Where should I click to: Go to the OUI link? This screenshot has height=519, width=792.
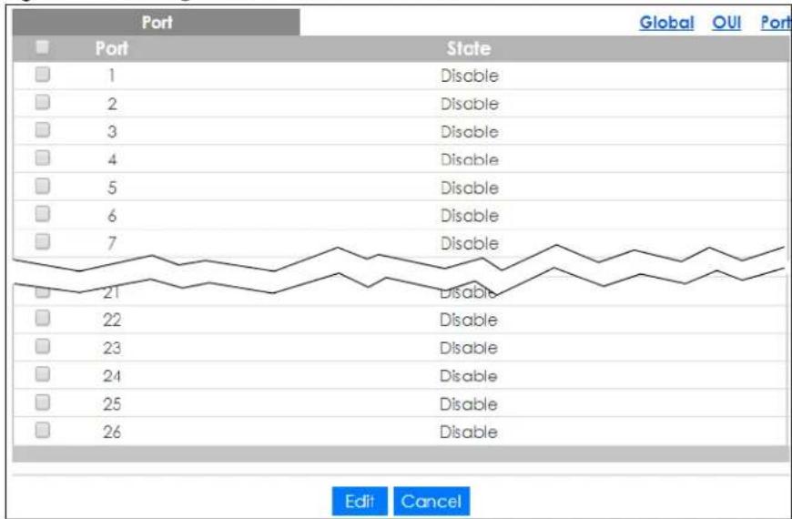click(x=726, y=22)
